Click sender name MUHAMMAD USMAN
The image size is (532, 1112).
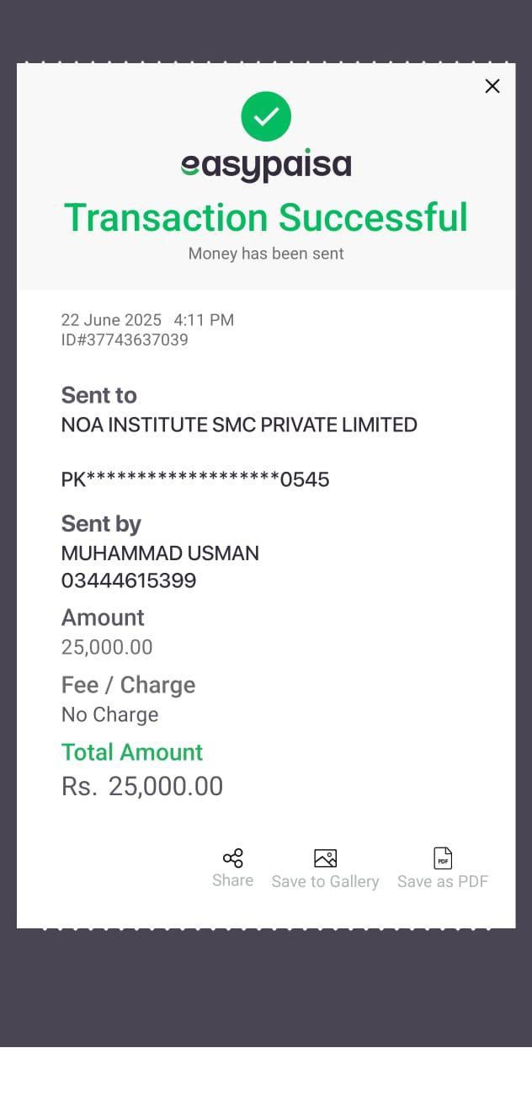160,553
